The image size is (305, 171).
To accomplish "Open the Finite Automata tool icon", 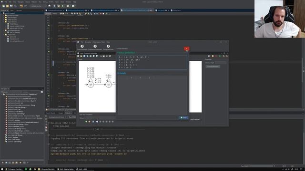I will [82, 46].
